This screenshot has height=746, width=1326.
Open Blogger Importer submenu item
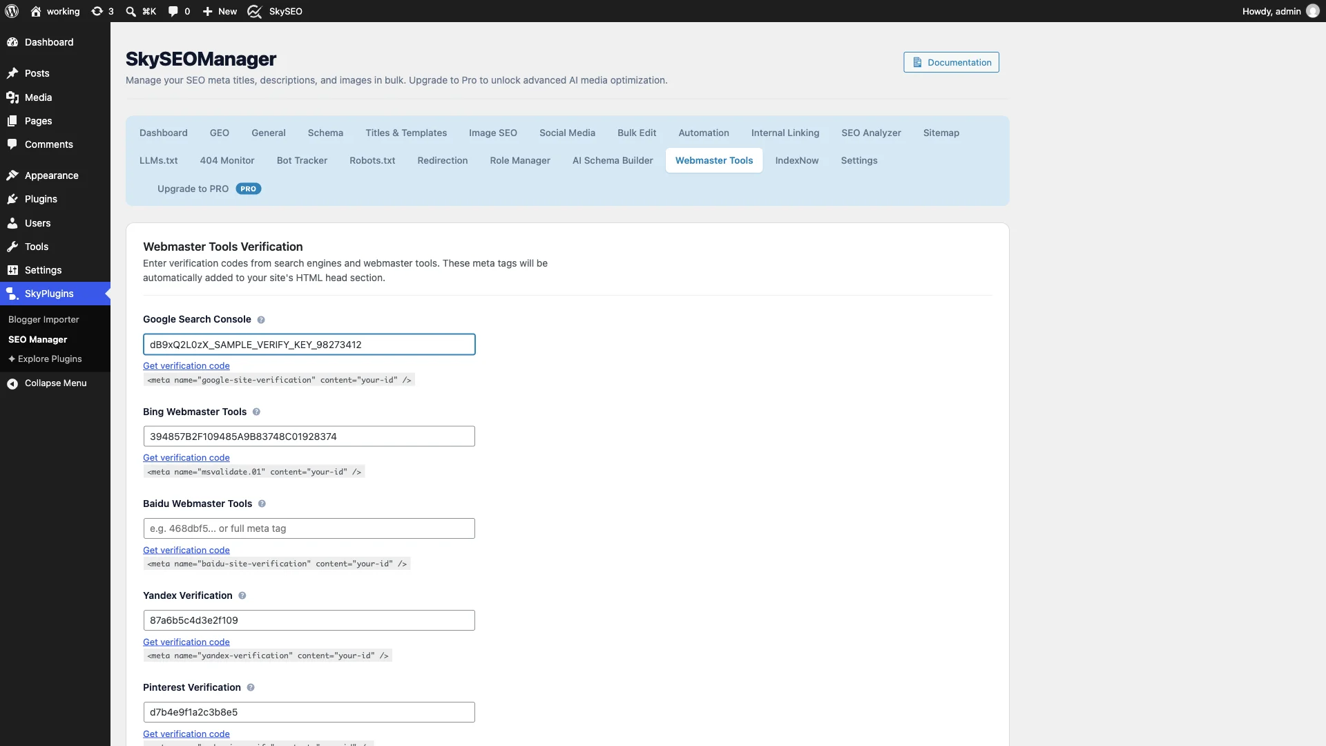(44, 320)
